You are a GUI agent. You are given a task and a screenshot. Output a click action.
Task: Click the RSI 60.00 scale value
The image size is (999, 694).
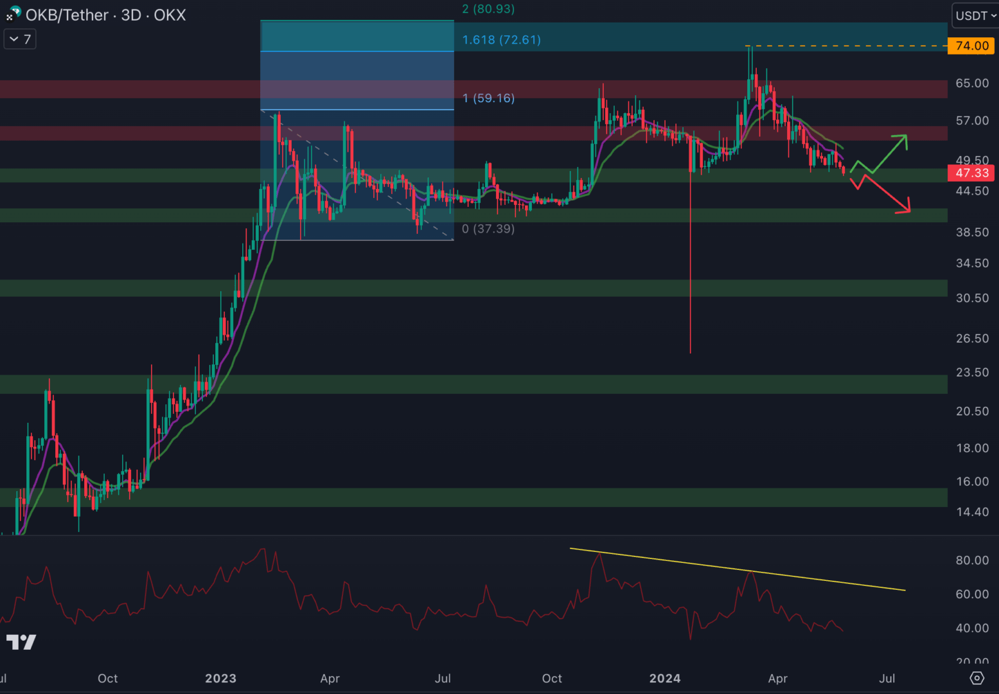(972, 594)
